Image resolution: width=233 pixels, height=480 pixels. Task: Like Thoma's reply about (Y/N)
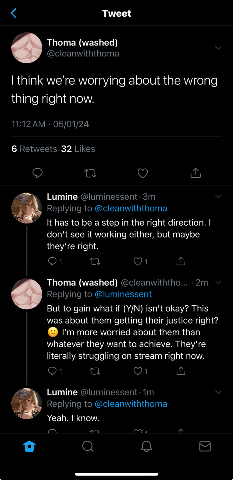tap(138, 371)
